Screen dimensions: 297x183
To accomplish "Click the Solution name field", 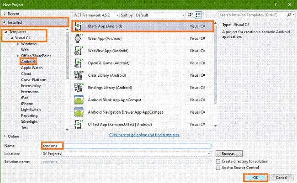I will (126, 162).
